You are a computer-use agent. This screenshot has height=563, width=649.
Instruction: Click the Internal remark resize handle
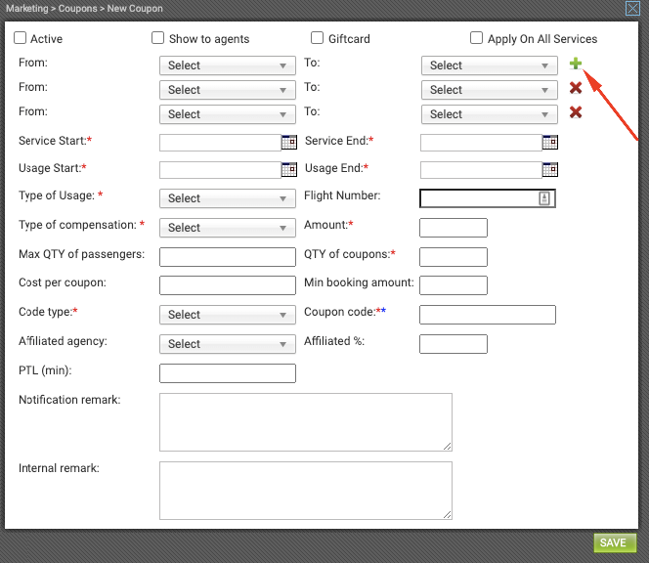coord(447,514)
